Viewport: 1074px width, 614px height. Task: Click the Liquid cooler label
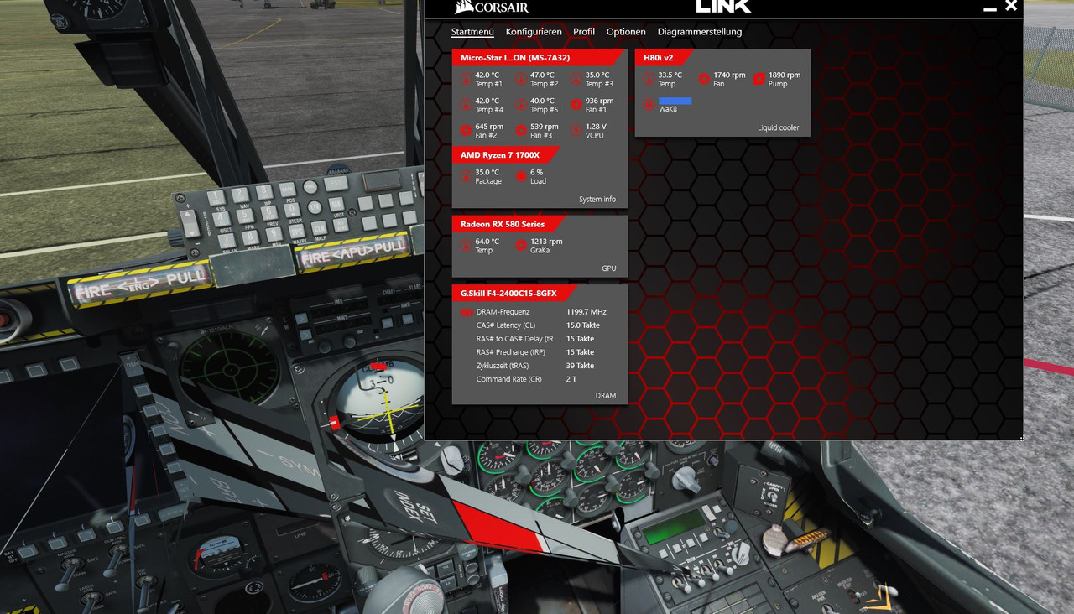[x=779, y=128]
